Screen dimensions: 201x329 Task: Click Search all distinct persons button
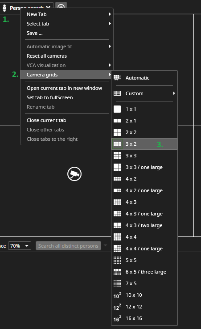click(x=68, y=246)
